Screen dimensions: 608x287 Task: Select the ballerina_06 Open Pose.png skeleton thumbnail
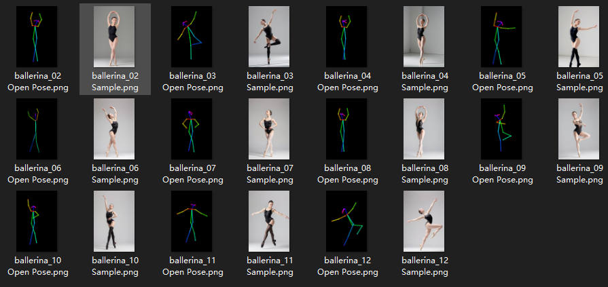[37, 129]
